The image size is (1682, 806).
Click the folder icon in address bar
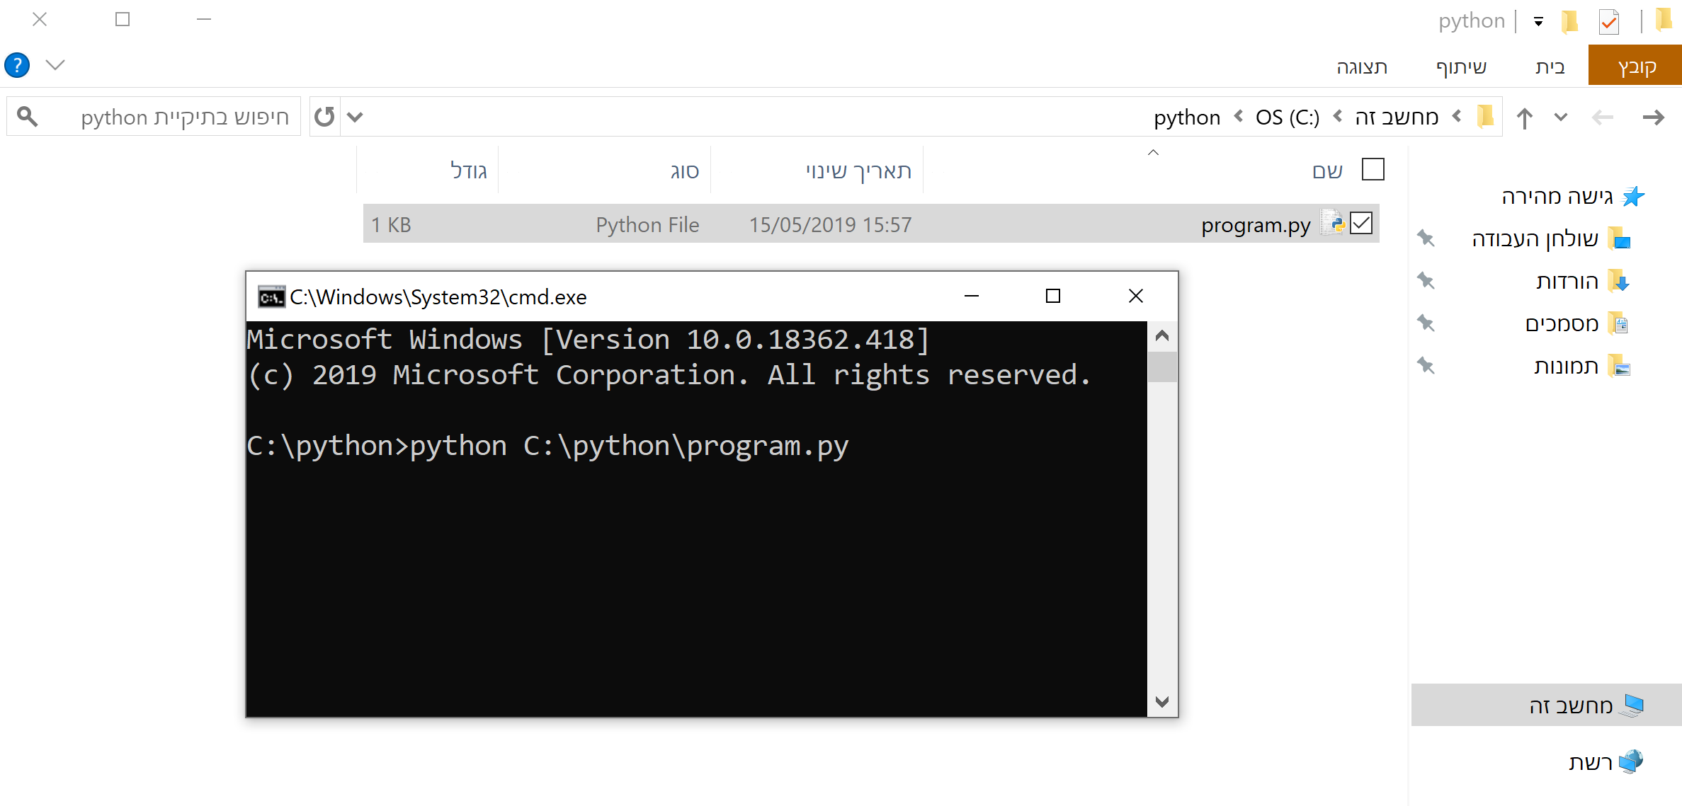[x=1485, y=115]
